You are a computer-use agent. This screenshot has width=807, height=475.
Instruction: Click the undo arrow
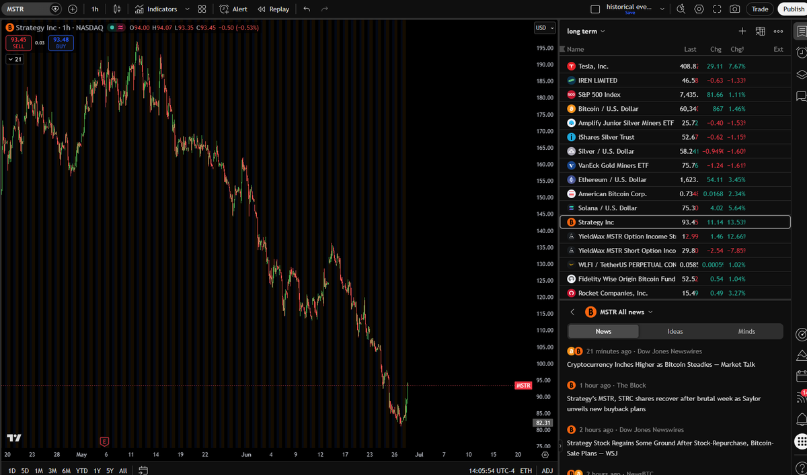(x=307, y=9)
